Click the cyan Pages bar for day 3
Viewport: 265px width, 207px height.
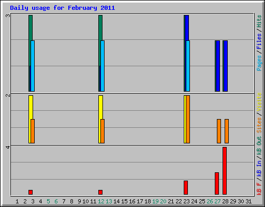33,66
